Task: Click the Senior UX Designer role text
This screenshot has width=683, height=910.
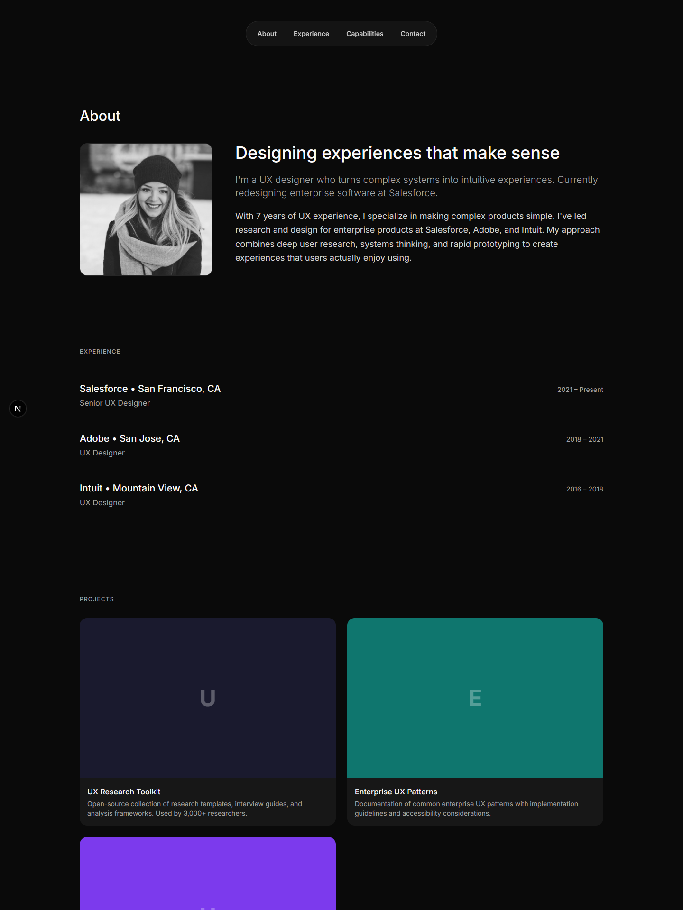Action: (x=115, y=403)
